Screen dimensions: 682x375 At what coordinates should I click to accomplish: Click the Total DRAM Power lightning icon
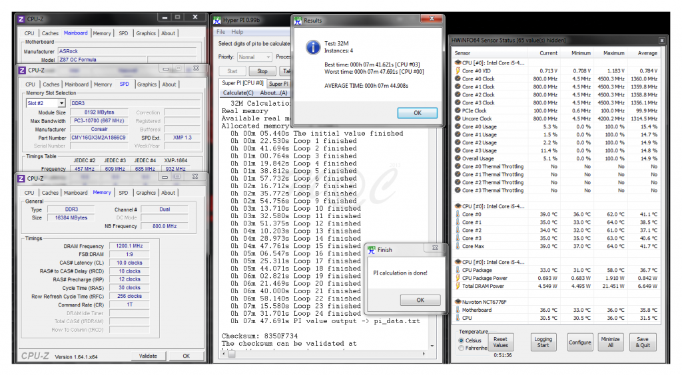pos(458,287)
